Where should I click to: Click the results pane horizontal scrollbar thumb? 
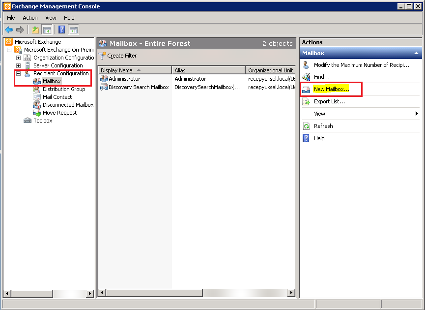(x=154, y=292)
